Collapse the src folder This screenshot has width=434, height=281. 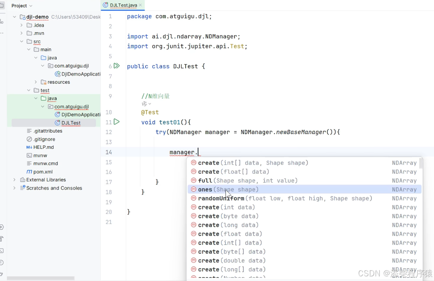click(22, 41)
